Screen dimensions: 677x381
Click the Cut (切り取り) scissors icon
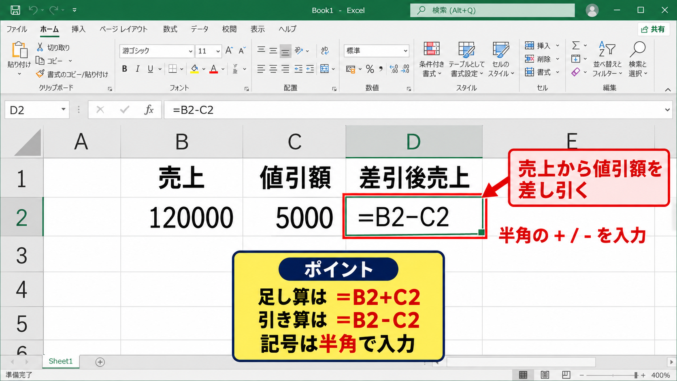click(40, 47)
